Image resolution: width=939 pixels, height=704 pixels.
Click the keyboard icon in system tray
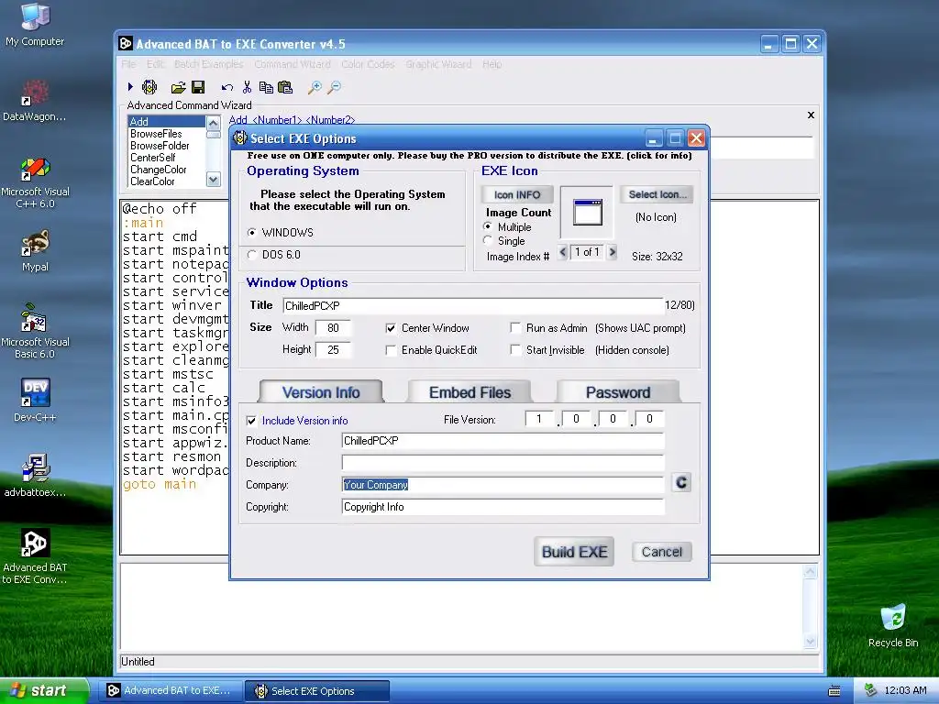coord(834,691)
